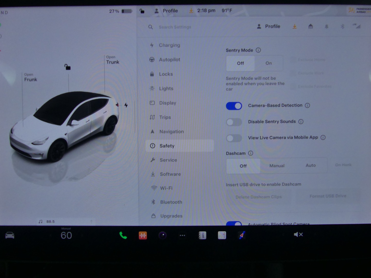Image resolution: width=371 pixels, height=278 pixels.
Task: Toggle Automatic Blind Spot Camera switch
Action: 234,223
